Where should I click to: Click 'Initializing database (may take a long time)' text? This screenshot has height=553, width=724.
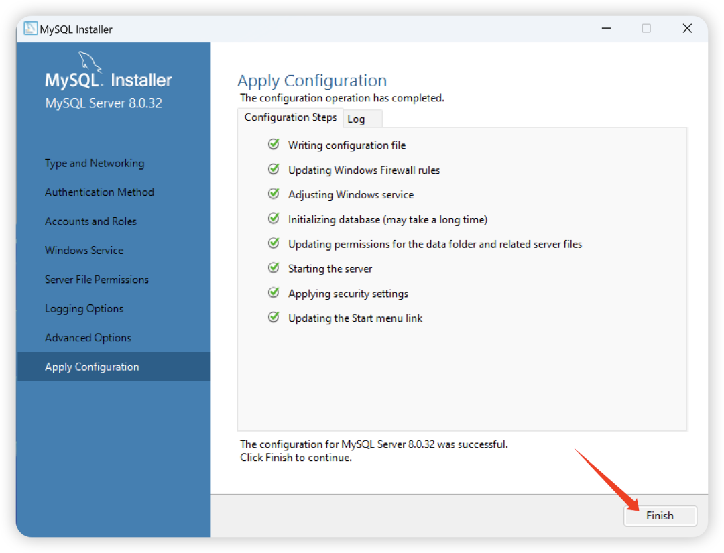(x=387, y=220)
